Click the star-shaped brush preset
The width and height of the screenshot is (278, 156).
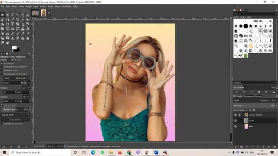coord(251,26)
